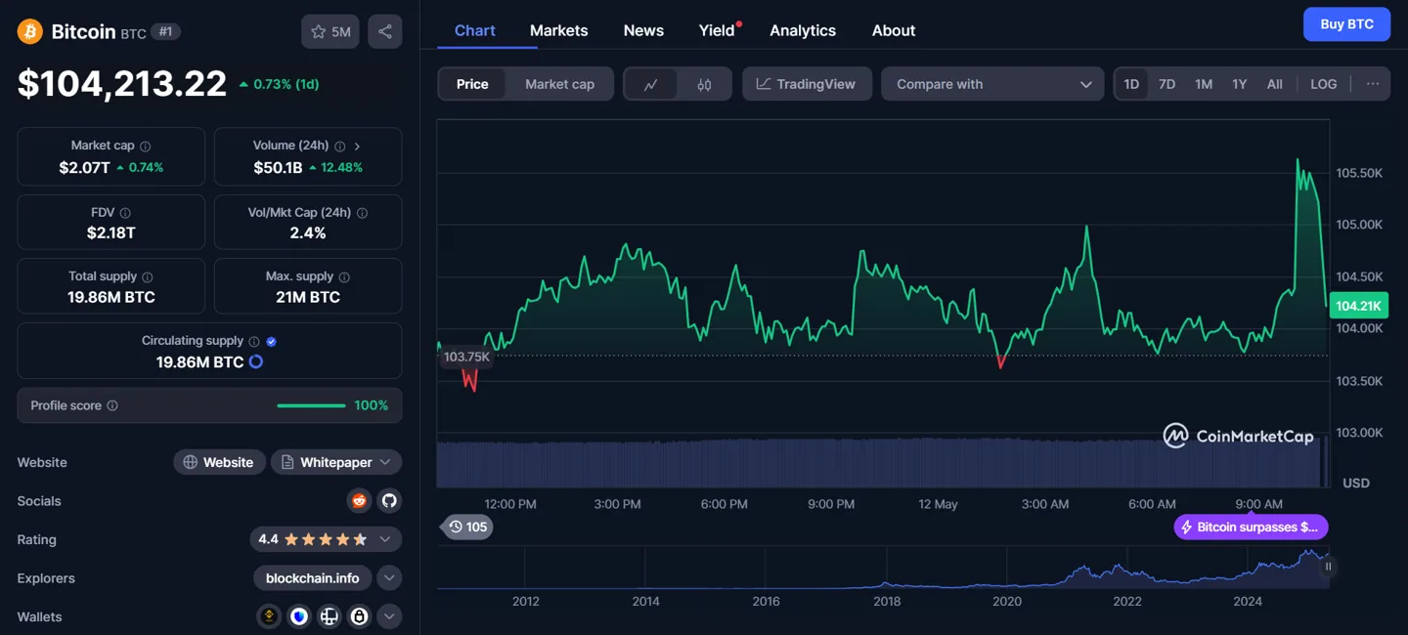Open the share icon button
The image size is (1408, 635).
point(385,31)
